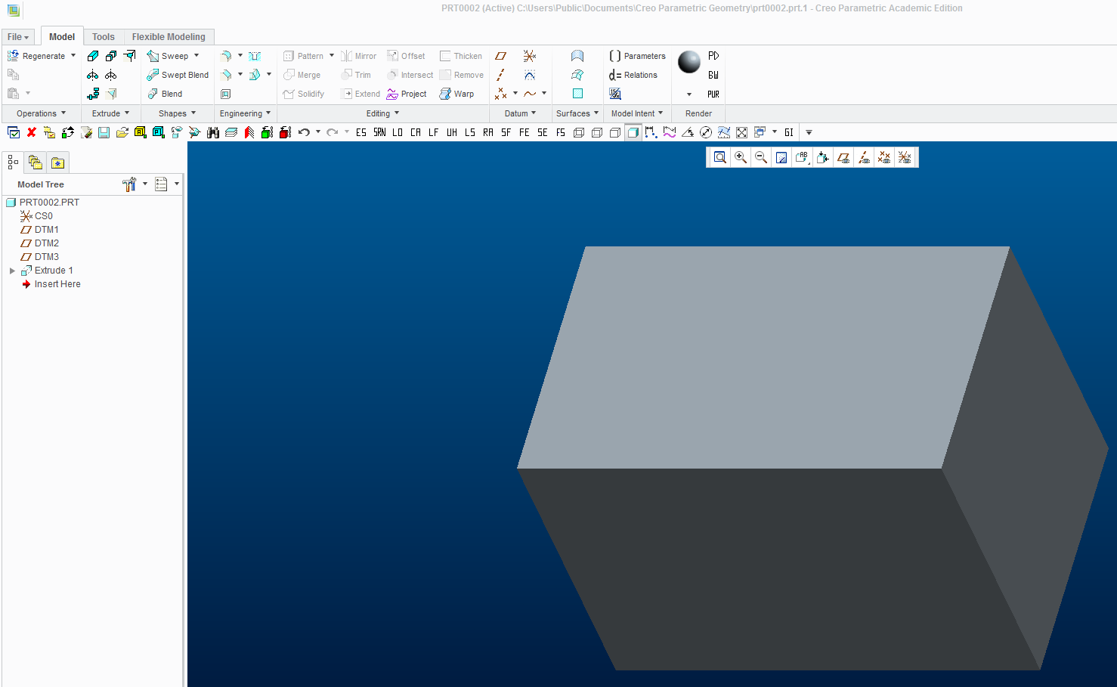Click the Parameters button
1117x687 pixels.
[637, 55]
